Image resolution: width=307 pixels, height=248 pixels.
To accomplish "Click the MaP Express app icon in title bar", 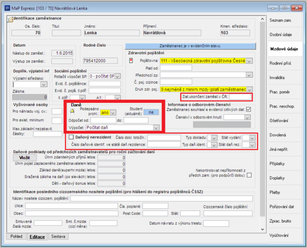I will (x=7, y=8).
